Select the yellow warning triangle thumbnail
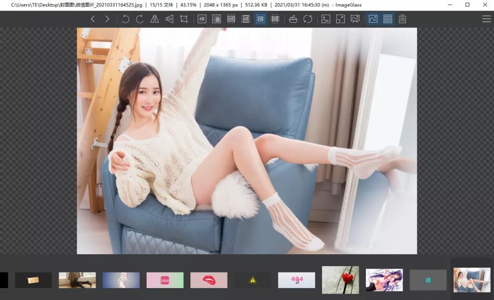This screenshot has height=300, width=494. click(252, 280)
